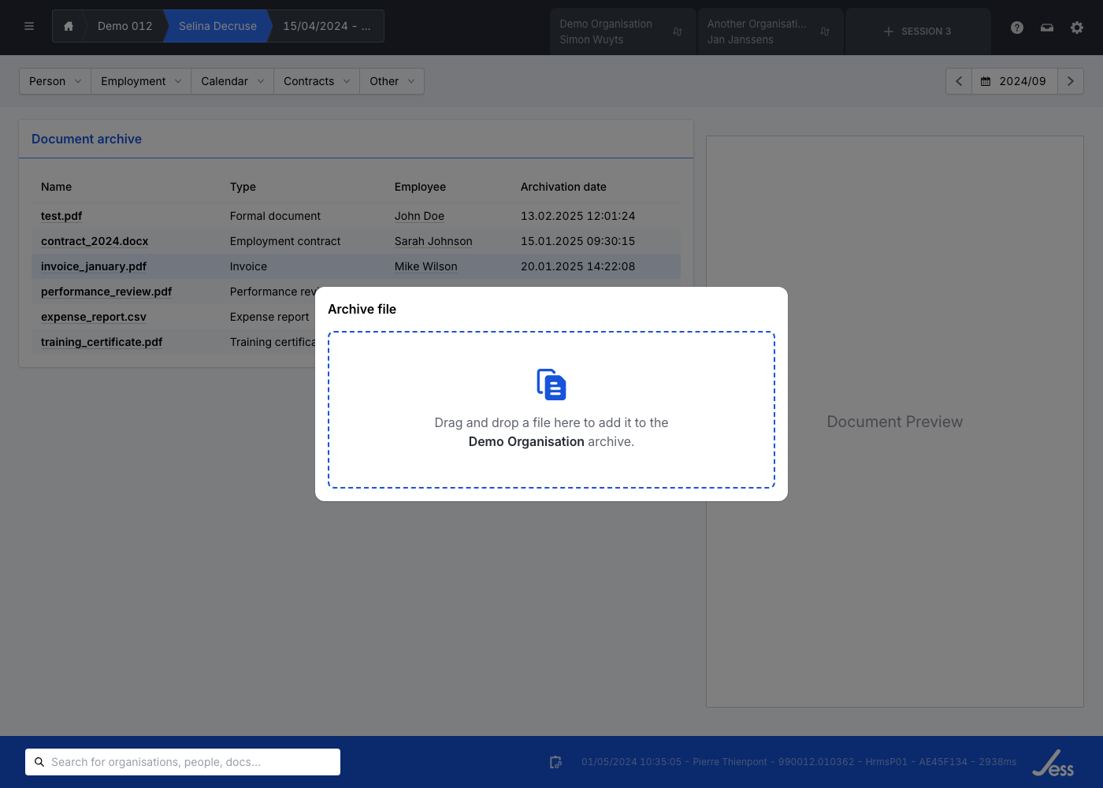The width and height of the screenshot is (1103, 788).
Task: Go to previous month with left chevron
Action: (x=959, y=81)
